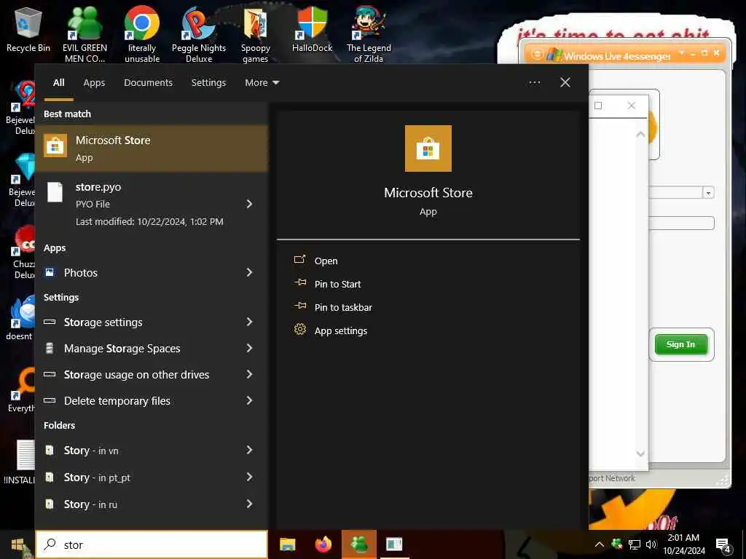Screen dimensions: 746x559
Task: Open Peggle Nights Deluxe shortcut
Action: click(199, 34)
